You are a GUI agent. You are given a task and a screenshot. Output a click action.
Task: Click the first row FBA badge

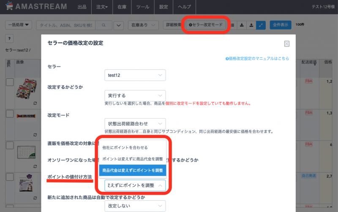pyautogui.click(x=309, y=81)
